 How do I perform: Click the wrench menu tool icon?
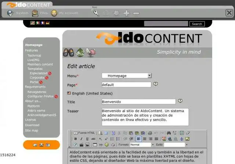pos(96,13)
